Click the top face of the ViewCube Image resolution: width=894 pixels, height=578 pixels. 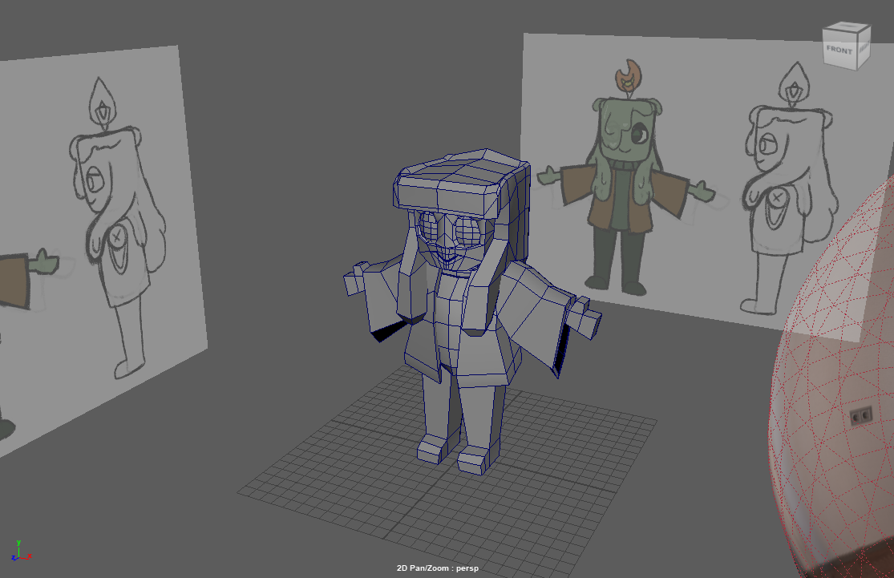(x=847, y=30)
